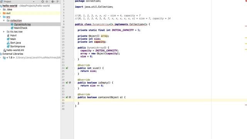247x139 pixels.
Task: Click line number 38 in the gutter
Action: pyautogui.click(x=63, y=109)
